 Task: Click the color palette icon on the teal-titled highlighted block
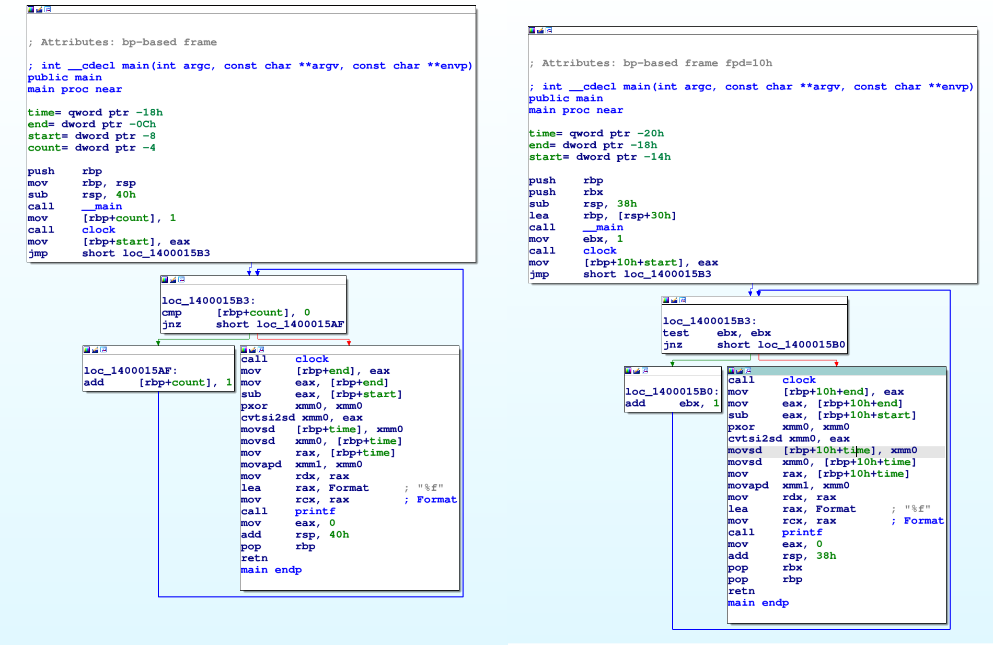tap(731, 371)
